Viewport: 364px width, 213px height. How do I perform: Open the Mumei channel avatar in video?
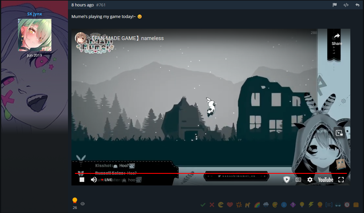tap(81, 38)
